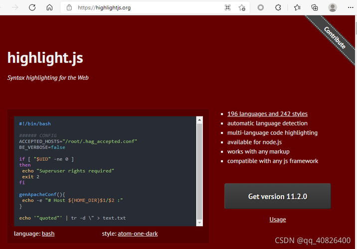Click the 'BE_VERBOSE=false' code line

tap(42, 147)
